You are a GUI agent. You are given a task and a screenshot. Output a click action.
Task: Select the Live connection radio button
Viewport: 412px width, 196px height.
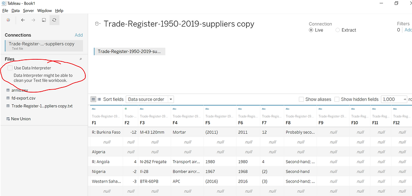(311, 30)
